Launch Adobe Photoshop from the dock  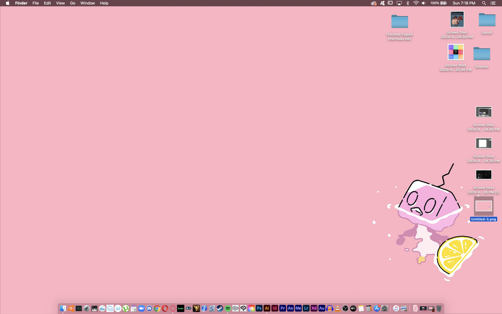coord(259,309)
